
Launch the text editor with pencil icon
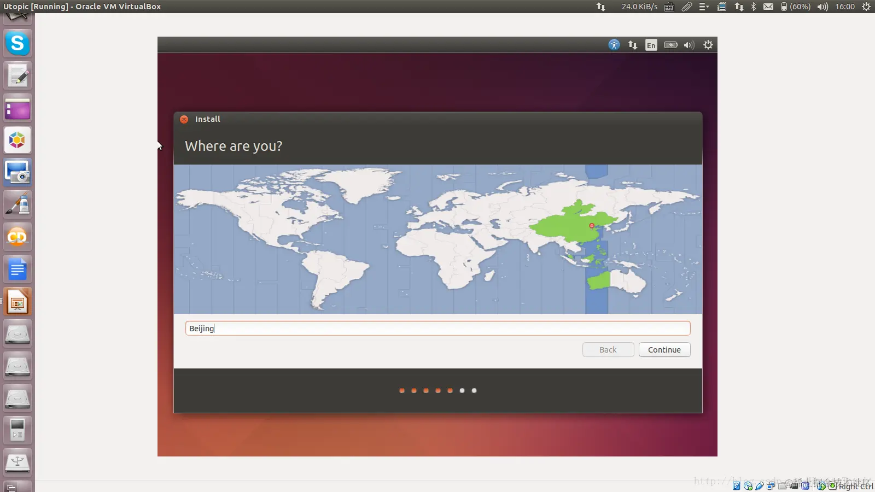17,75
